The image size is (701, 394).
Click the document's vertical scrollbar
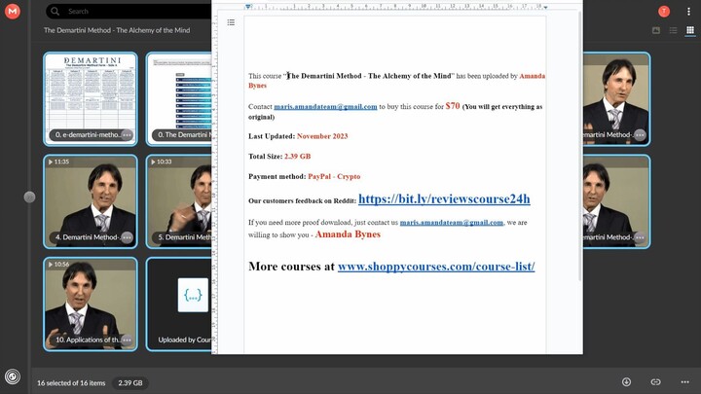point(580,146)
